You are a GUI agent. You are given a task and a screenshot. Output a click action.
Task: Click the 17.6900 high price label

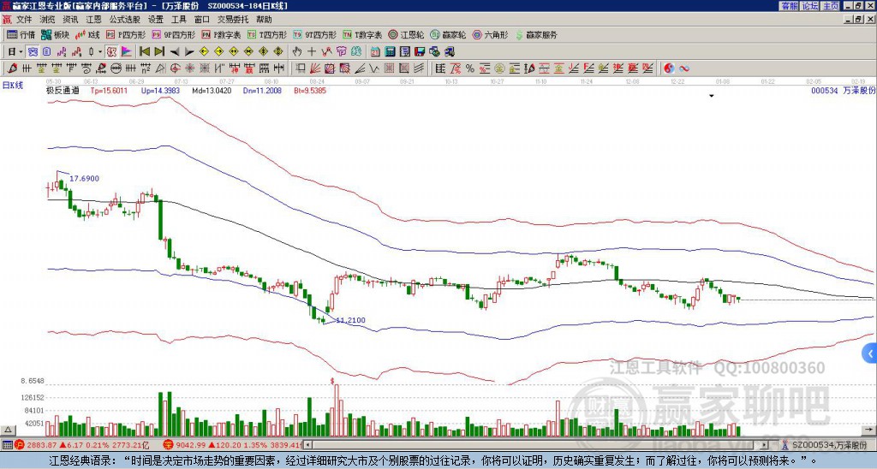coord(85,178)
